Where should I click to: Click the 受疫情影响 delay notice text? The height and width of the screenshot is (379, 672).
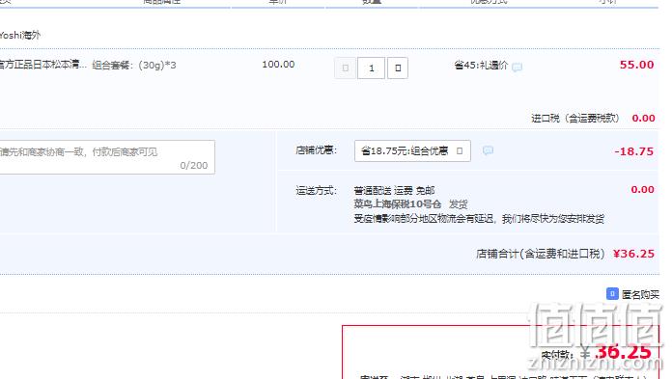point(479,219)
